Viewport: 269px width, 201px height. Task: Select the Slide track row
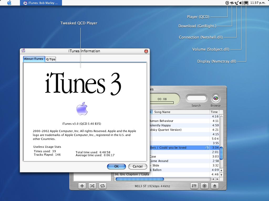pos(185,165)
